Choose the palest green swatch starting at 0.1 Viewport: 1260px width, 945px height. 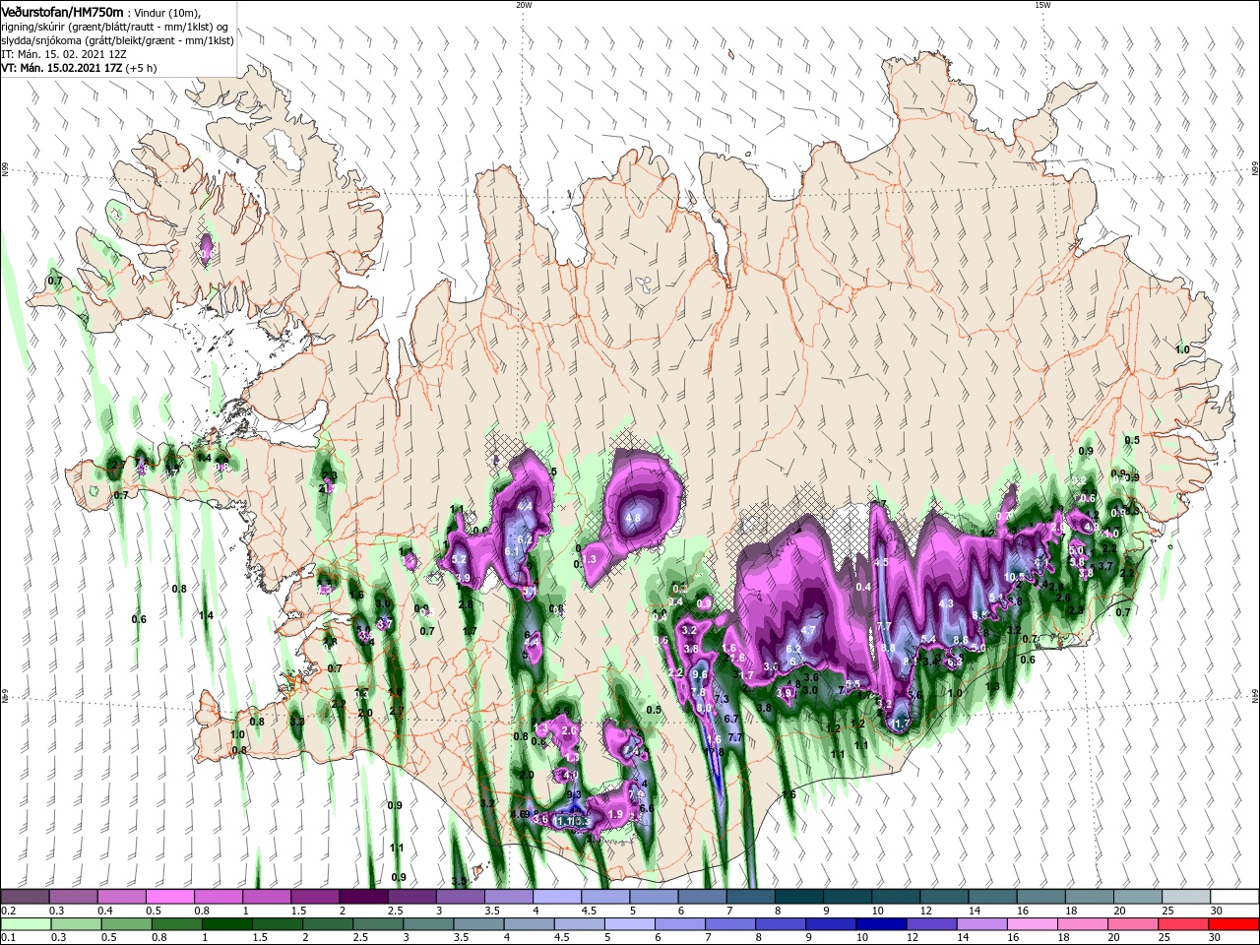click(25, 924)
